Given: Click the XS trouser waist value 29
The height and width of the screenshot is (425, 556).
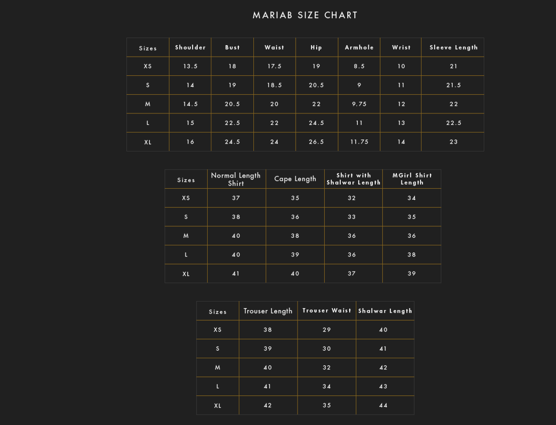Looking at the screenshot, I should (327, 330).
